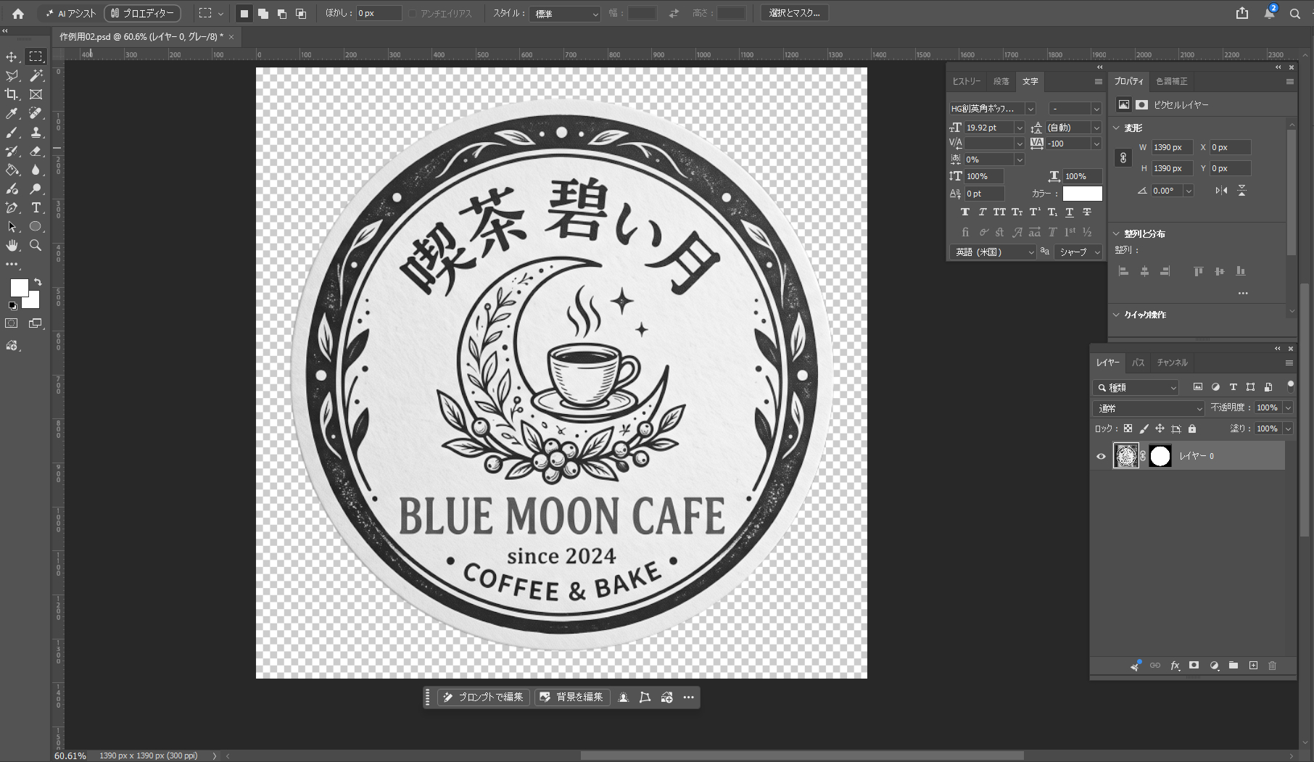Collapse the 変形 section
This screenshot has height=762, width=1314.
point(1117,128)
